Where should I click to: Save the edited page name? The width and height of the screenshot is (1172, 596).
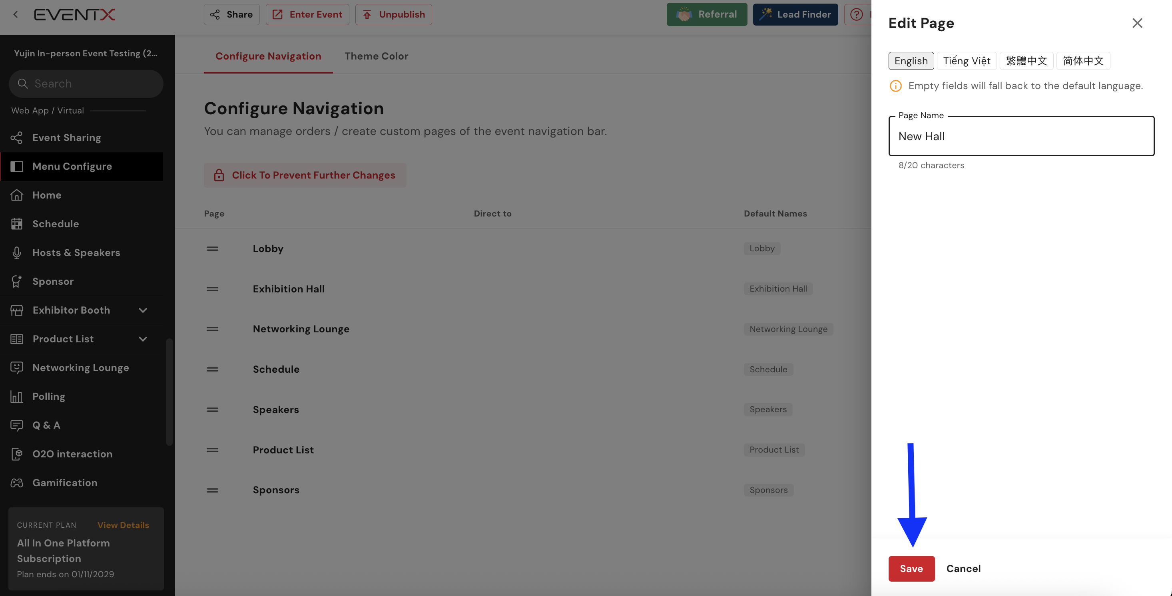[911, 568]
